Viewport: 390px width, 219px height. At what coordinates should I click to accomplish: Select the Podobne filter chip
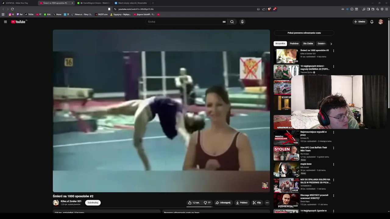click(x=294, y=43)
